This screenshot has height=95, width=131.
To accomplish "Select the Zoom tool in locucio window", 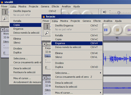I will tap(47, 33).
